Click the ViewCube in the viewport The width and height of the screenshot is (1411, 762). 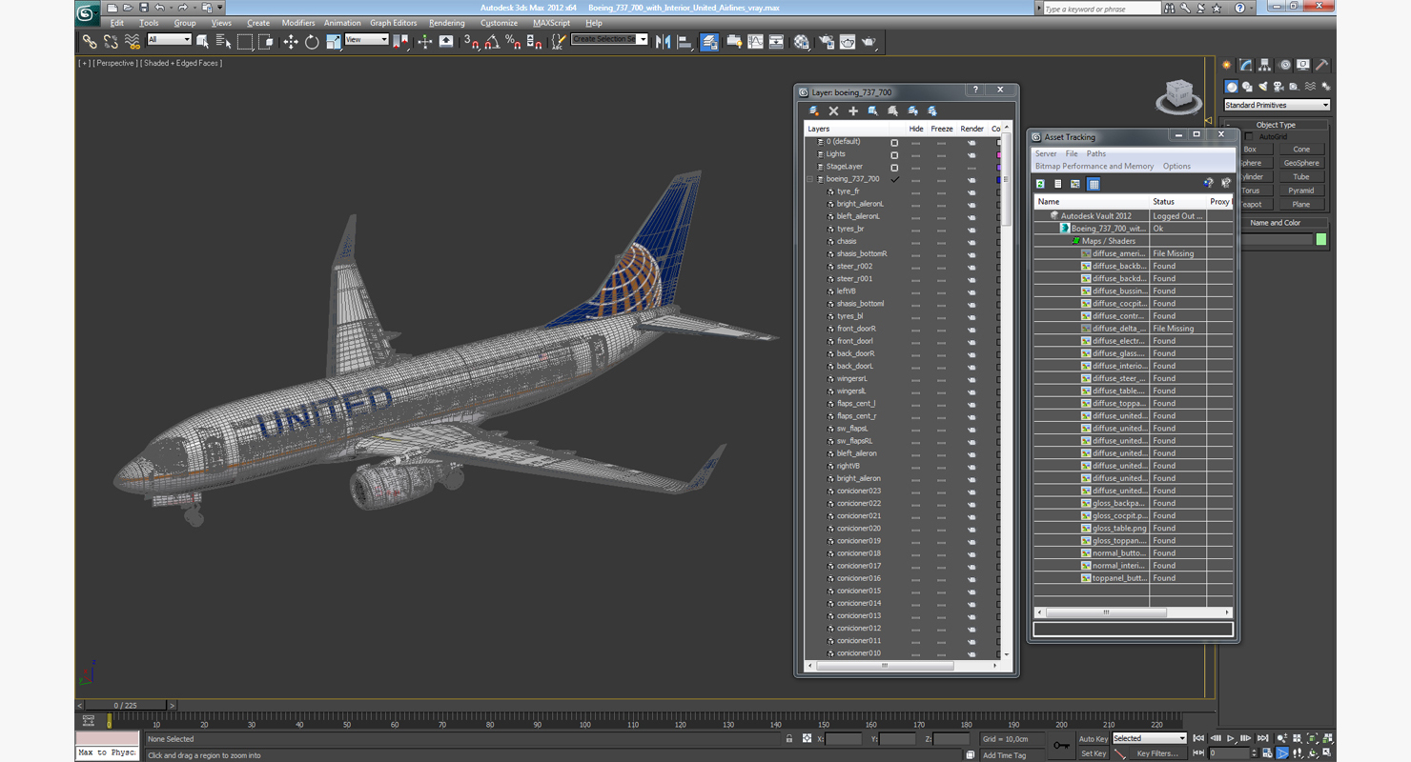pyautogui.click(x=1179, y=95)
